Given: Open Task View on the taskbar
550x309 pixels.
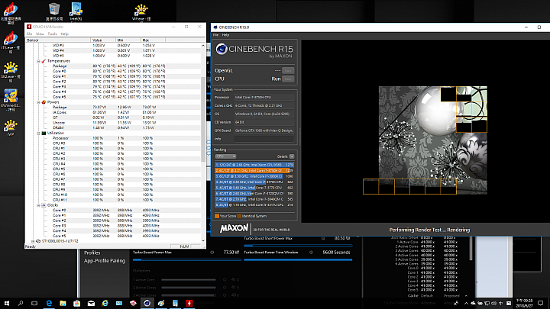Looking at the screenshot, I should 34,303.
